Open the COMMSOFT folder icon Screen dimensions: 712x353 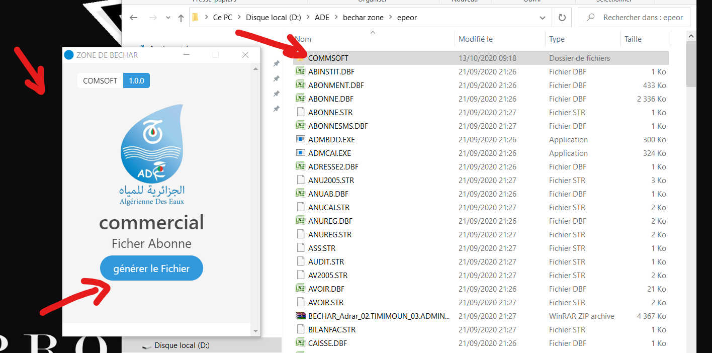(300, 58)
